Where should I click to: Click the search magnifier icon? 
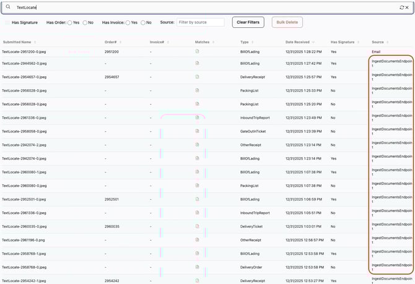8,7
